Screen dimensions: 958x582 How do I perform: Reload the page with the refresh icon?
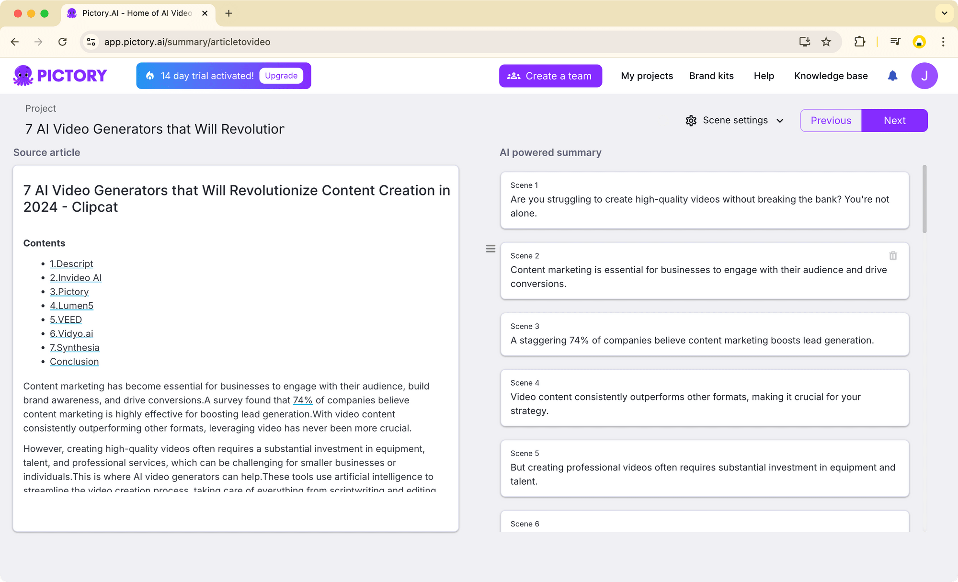[62, 42]
